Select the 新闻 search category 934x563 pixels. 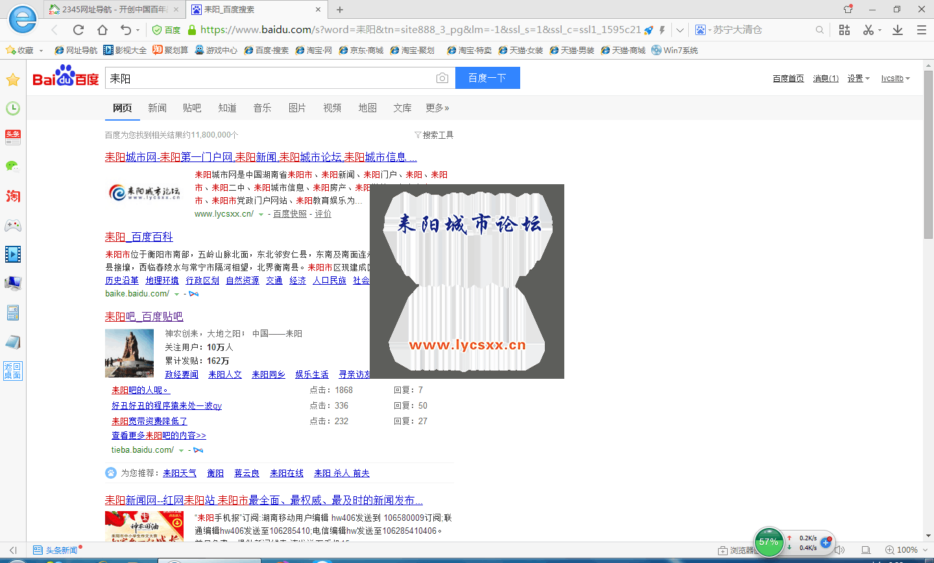click(x=157, y=108)
